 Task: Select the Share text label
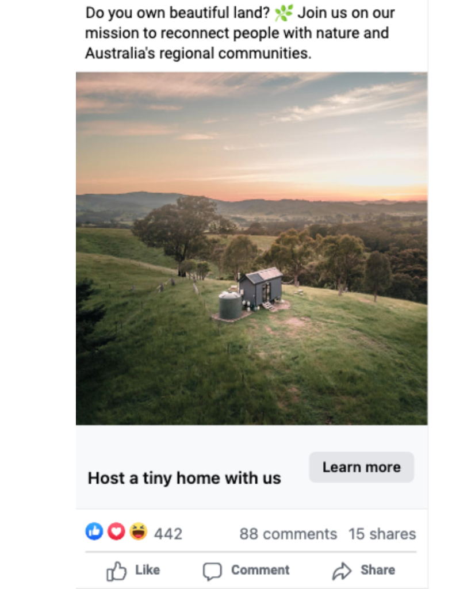(x=378, y=570)
